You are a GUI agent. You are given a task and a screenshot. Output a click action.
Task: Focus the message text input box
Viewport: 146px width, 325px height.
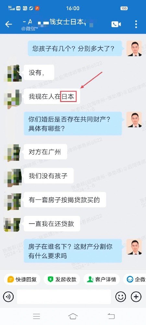(64, 297)
